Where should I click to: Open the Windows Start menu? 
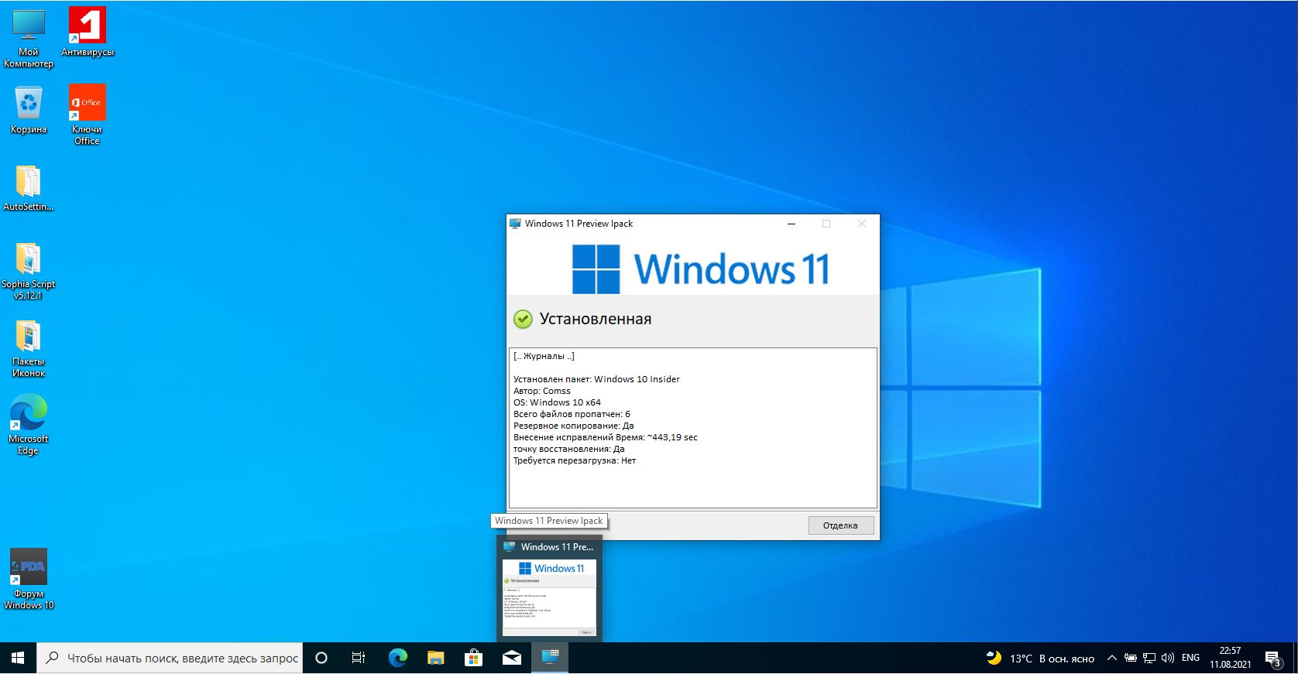pos(18,658)
